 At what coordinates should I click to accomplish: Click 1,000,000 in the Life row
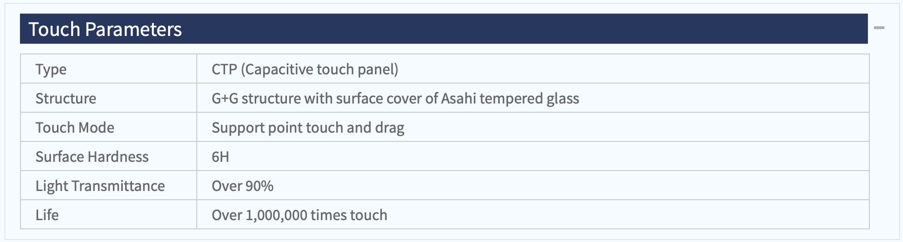[276, 215]
